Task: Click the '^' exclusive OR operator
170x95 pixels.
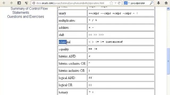Action: (x=89, y=63)
